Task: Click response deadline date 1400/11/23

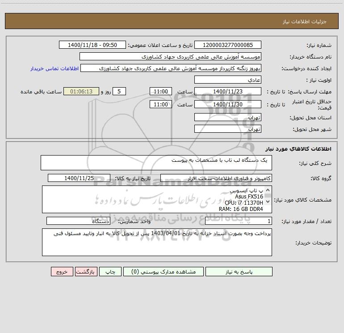Action: (x=228, y=91)
